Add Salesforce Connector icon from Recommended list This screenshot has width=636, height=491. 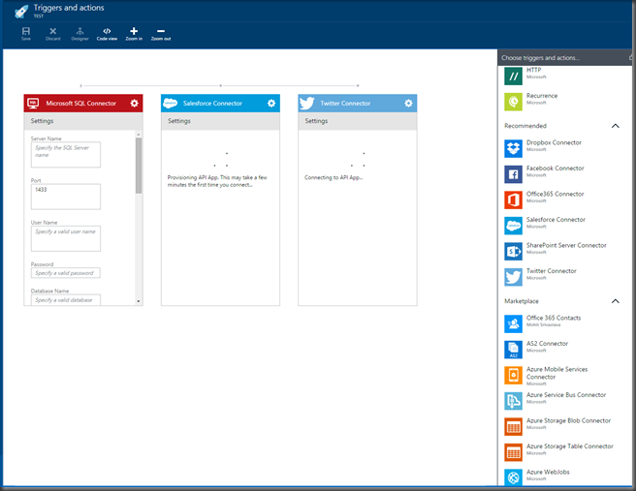[513, 226]
